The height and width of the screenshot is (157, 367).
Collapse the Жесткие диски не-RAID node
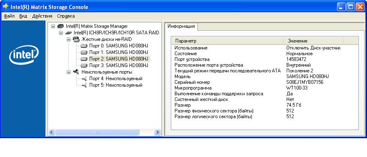pyautogui.click(x=68, y=39)
